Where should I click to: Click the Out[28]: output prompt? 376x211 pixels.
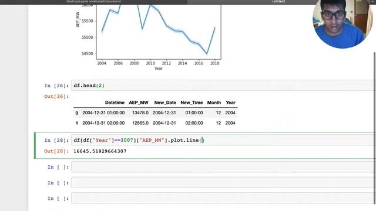coord(56,151)
